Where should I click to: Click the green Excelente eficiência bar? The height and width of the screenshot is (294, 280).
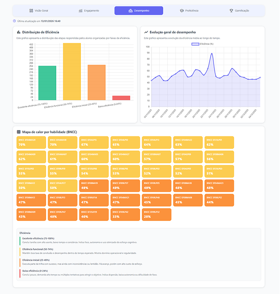pos(47,83)
